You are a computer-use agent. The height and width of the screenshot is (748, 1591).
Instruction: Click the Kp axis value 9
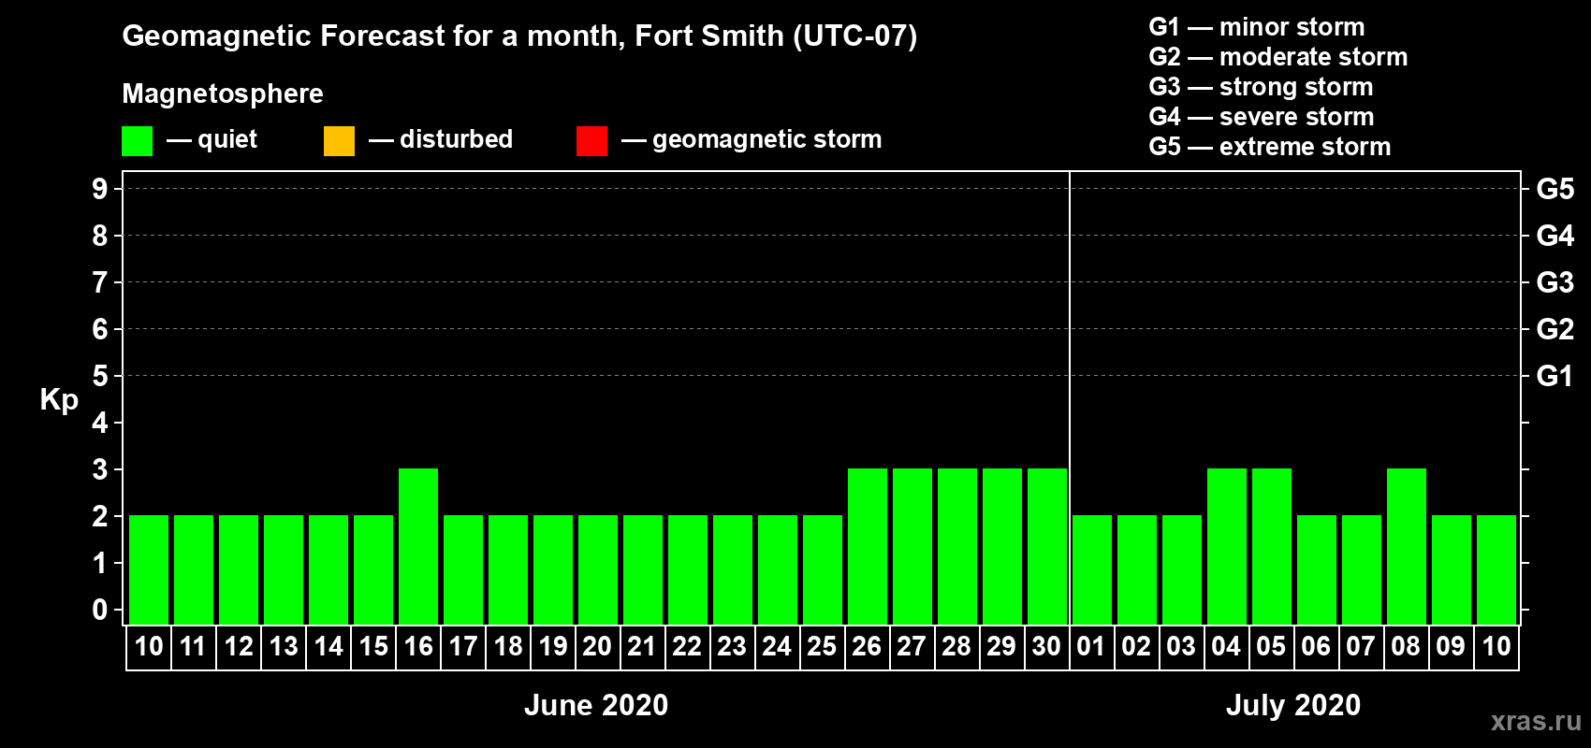[100, 189]
